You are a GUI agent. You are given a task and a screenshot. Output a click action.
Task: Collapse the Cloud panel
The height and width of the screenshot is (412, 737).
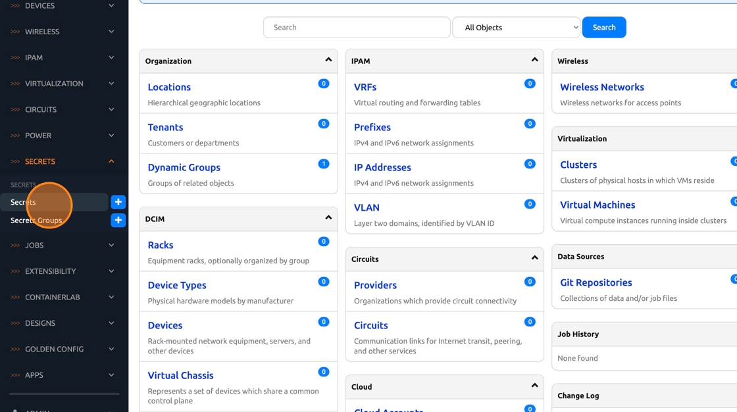coord(534,386)
